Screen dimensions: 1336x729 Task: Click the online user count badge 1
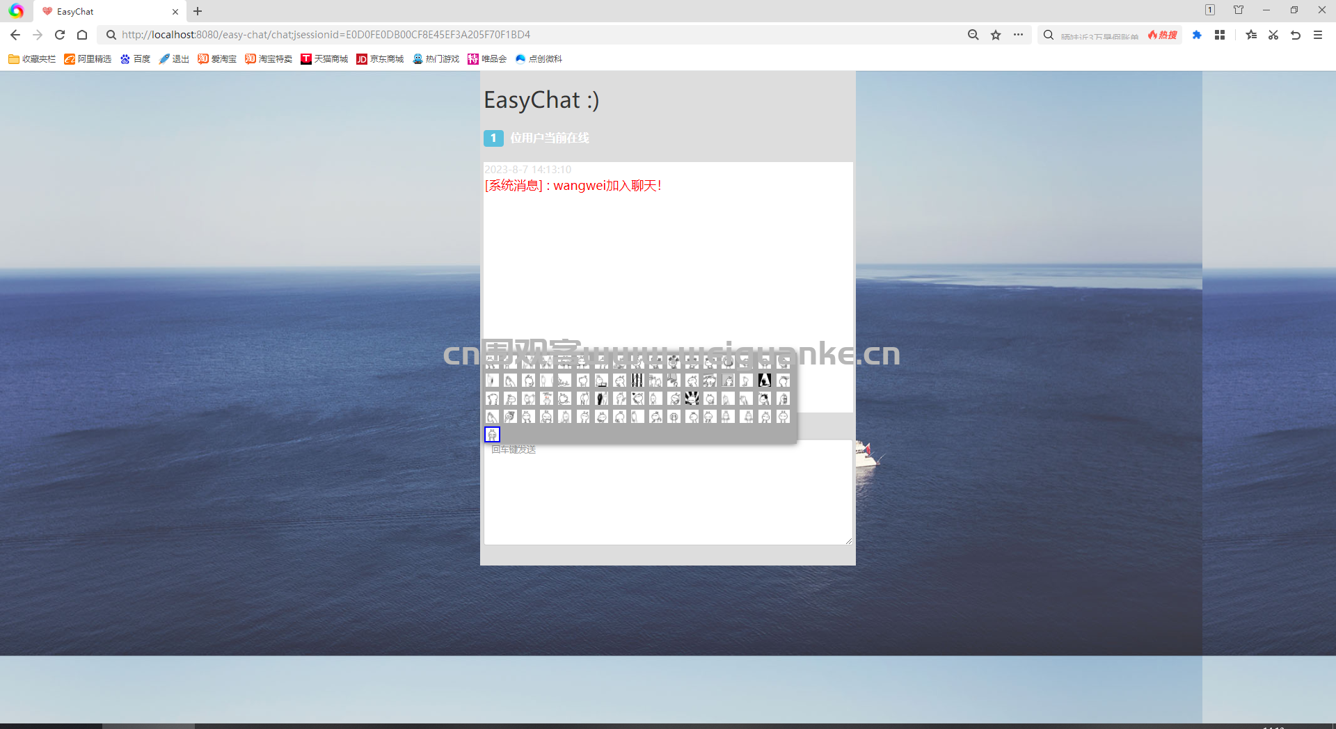pos(493,138)
